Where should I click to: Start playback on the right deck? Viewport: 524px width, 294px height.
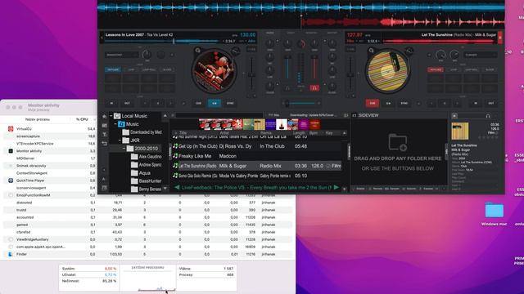388,104
